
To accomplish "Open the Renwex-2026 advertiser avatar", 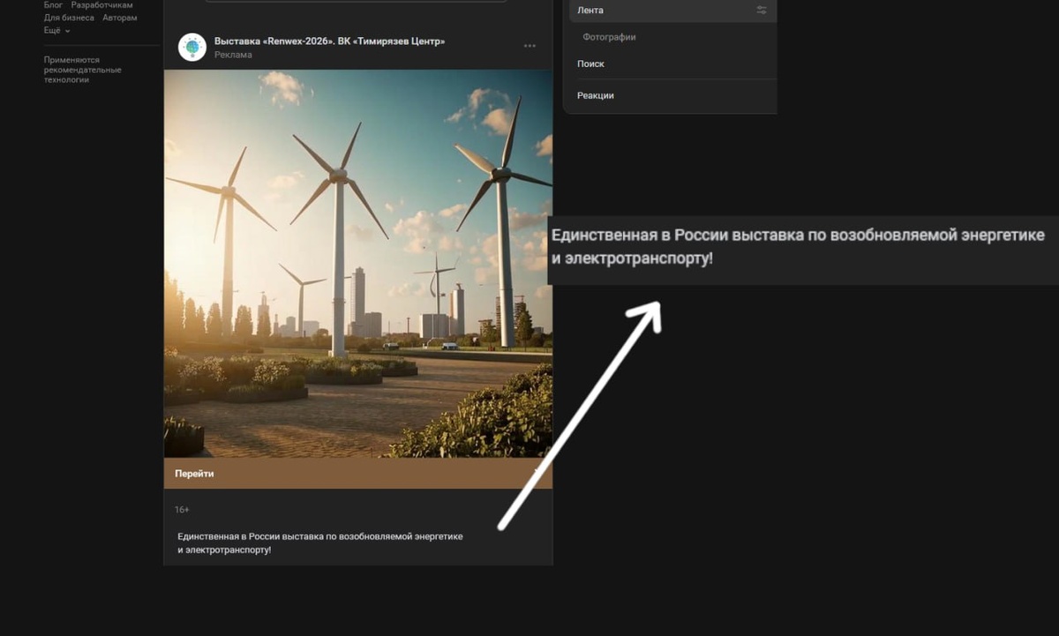I will (x=192, y=48).
